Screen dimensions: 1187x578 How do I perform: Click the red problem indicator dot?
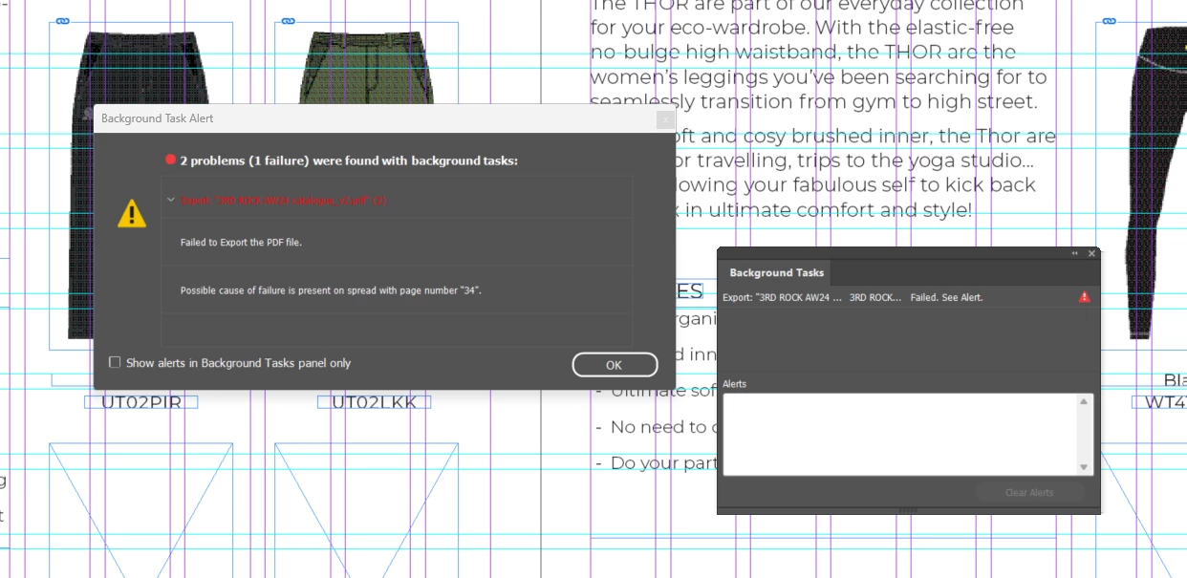(171, 161)
